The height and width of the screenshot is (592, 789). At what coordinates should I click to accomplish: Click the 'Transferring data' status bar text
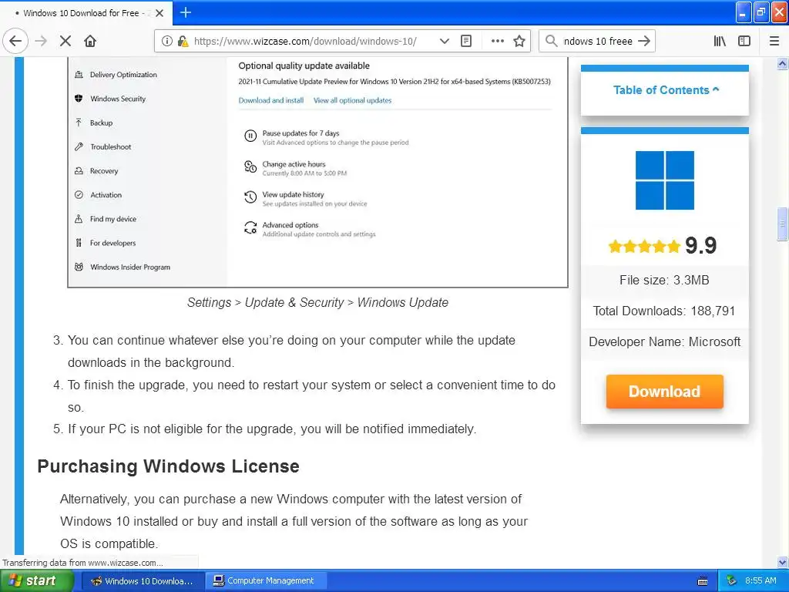82,563
